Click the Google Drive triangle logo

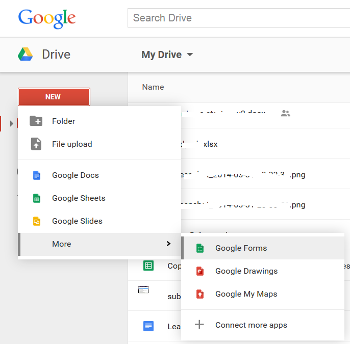point(25,54)
